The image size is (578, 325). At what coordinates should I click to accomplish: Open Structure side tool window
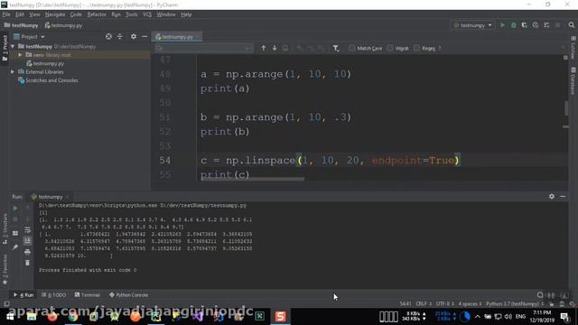(x=5, y=228)
